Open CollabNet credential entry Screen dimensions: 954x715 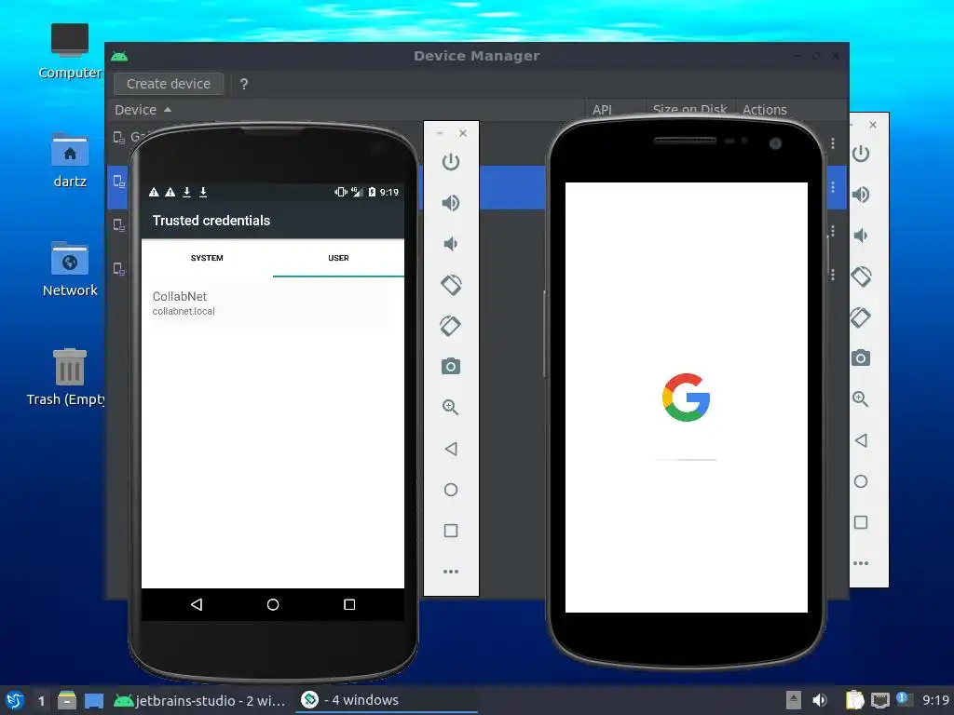click(x=273, y=303)
